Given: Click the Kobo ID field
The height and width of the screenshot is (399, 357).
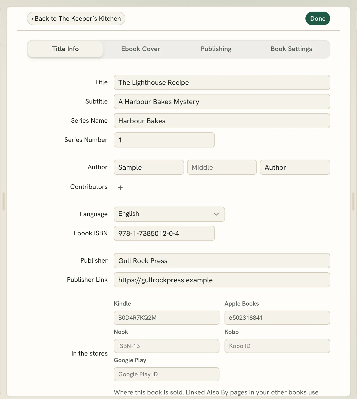Looking at the screenshot, I should pos(277,346).
